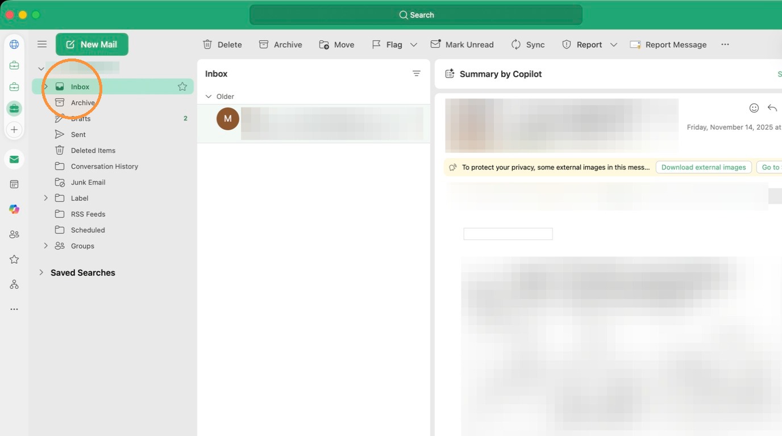
Task: Open the Calendar view icon
Action: click(14, 184)
